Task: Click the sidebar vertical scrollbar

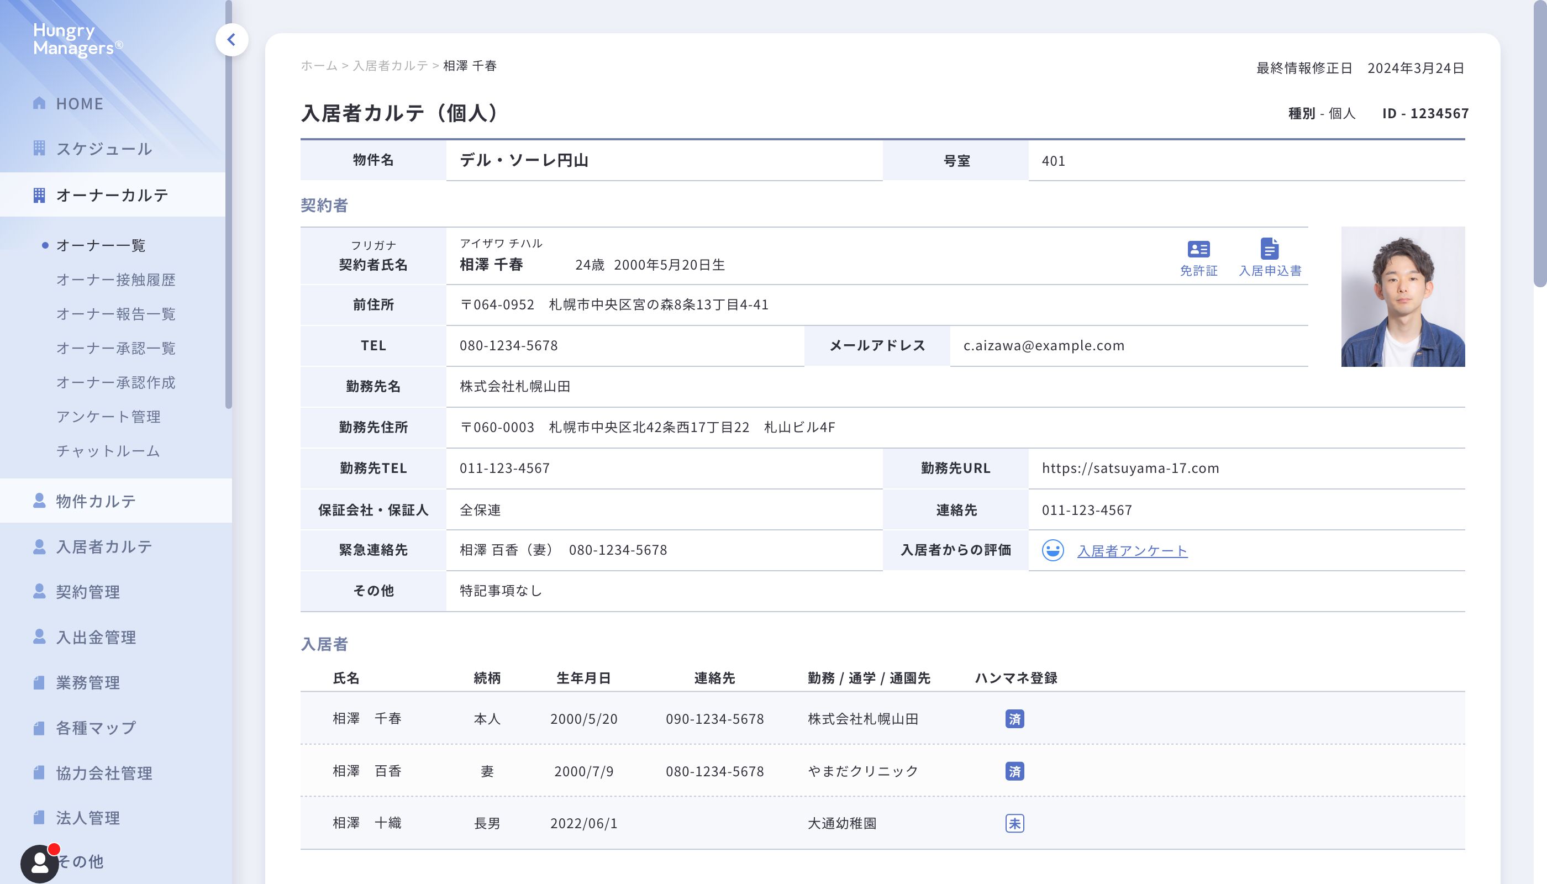Action: coord(228,243)
